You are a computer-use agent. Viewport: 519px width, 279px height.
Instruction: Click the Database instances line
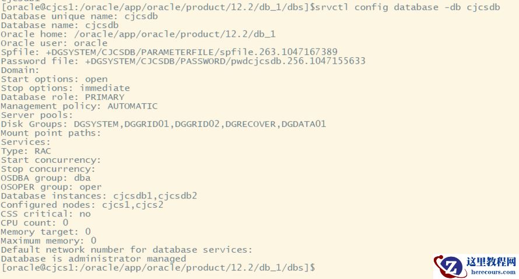(x=99, y=196)
